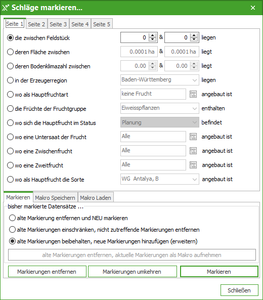This screenshot has width=263, height=300.
Task: Switch to the Seite 3 tab
Action: click(58, 24)
